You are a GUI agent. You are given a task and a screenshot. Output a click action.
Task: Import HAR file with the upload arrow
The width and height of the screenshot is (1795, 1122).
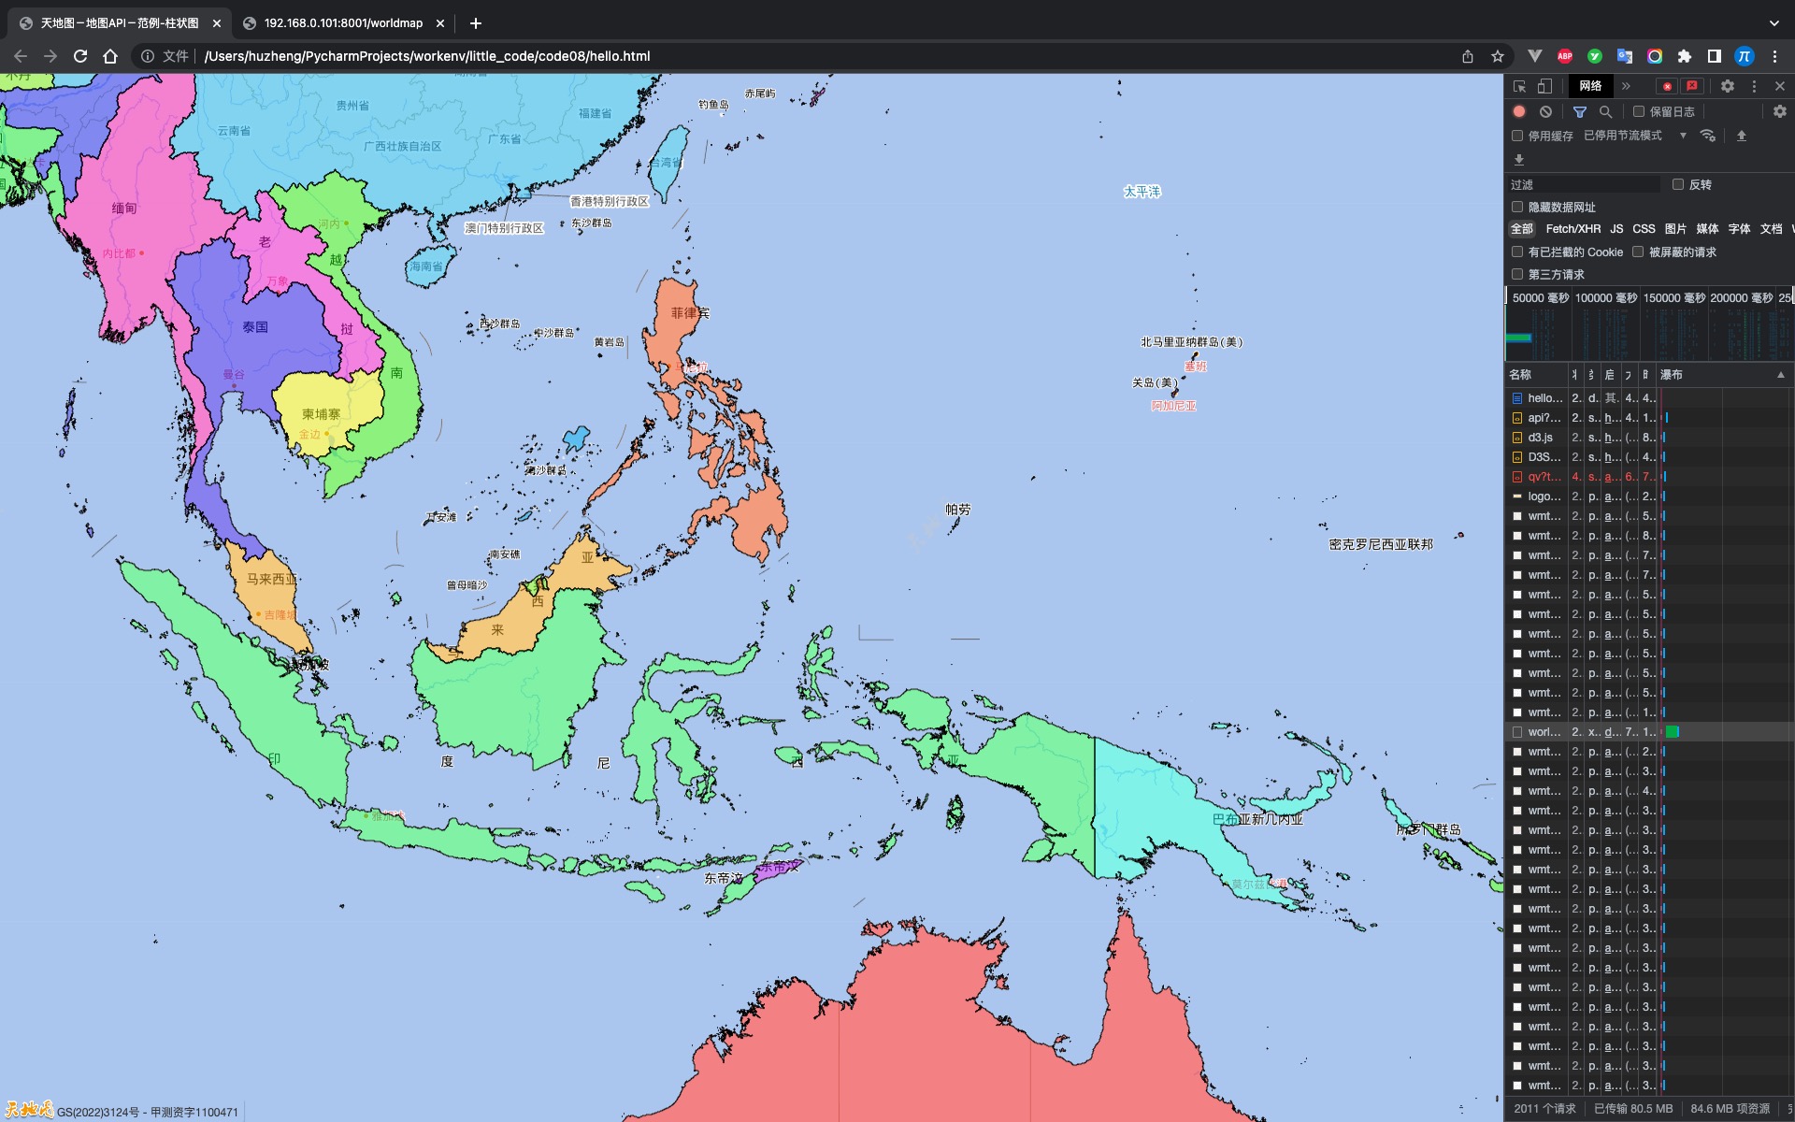(1742, 136)
